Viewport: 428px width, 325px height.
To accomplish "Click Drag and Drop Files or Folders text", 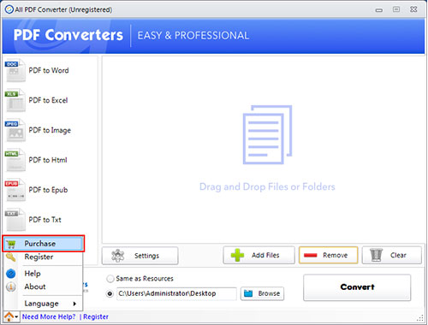I will (267, 186).
